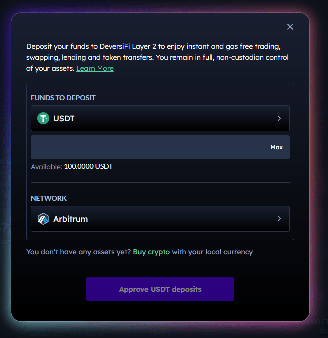Open the Arbitrum network selector row

pyautogui.click(x=160, y=219)
